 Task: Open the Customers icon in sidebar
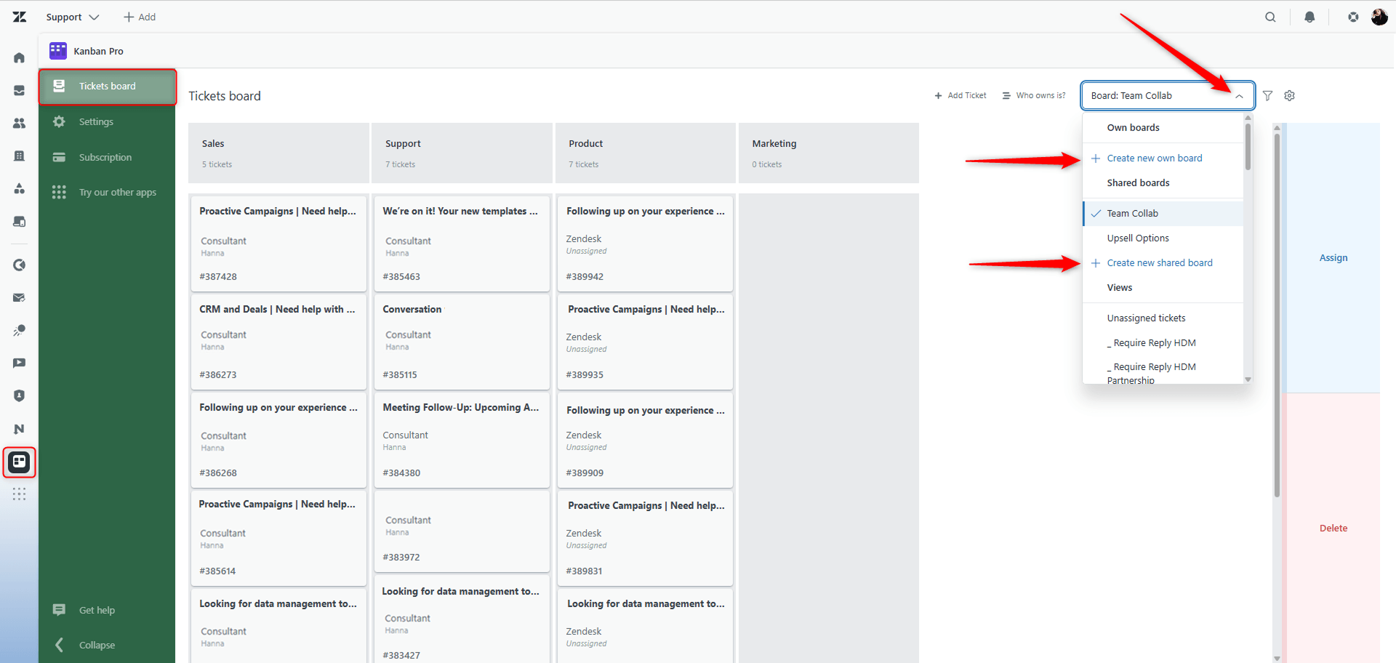coord(20,123)
